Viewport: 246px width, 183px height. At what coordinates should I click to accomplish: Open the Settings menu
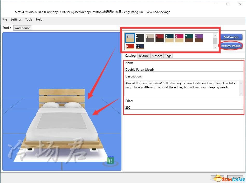(16, 19)
